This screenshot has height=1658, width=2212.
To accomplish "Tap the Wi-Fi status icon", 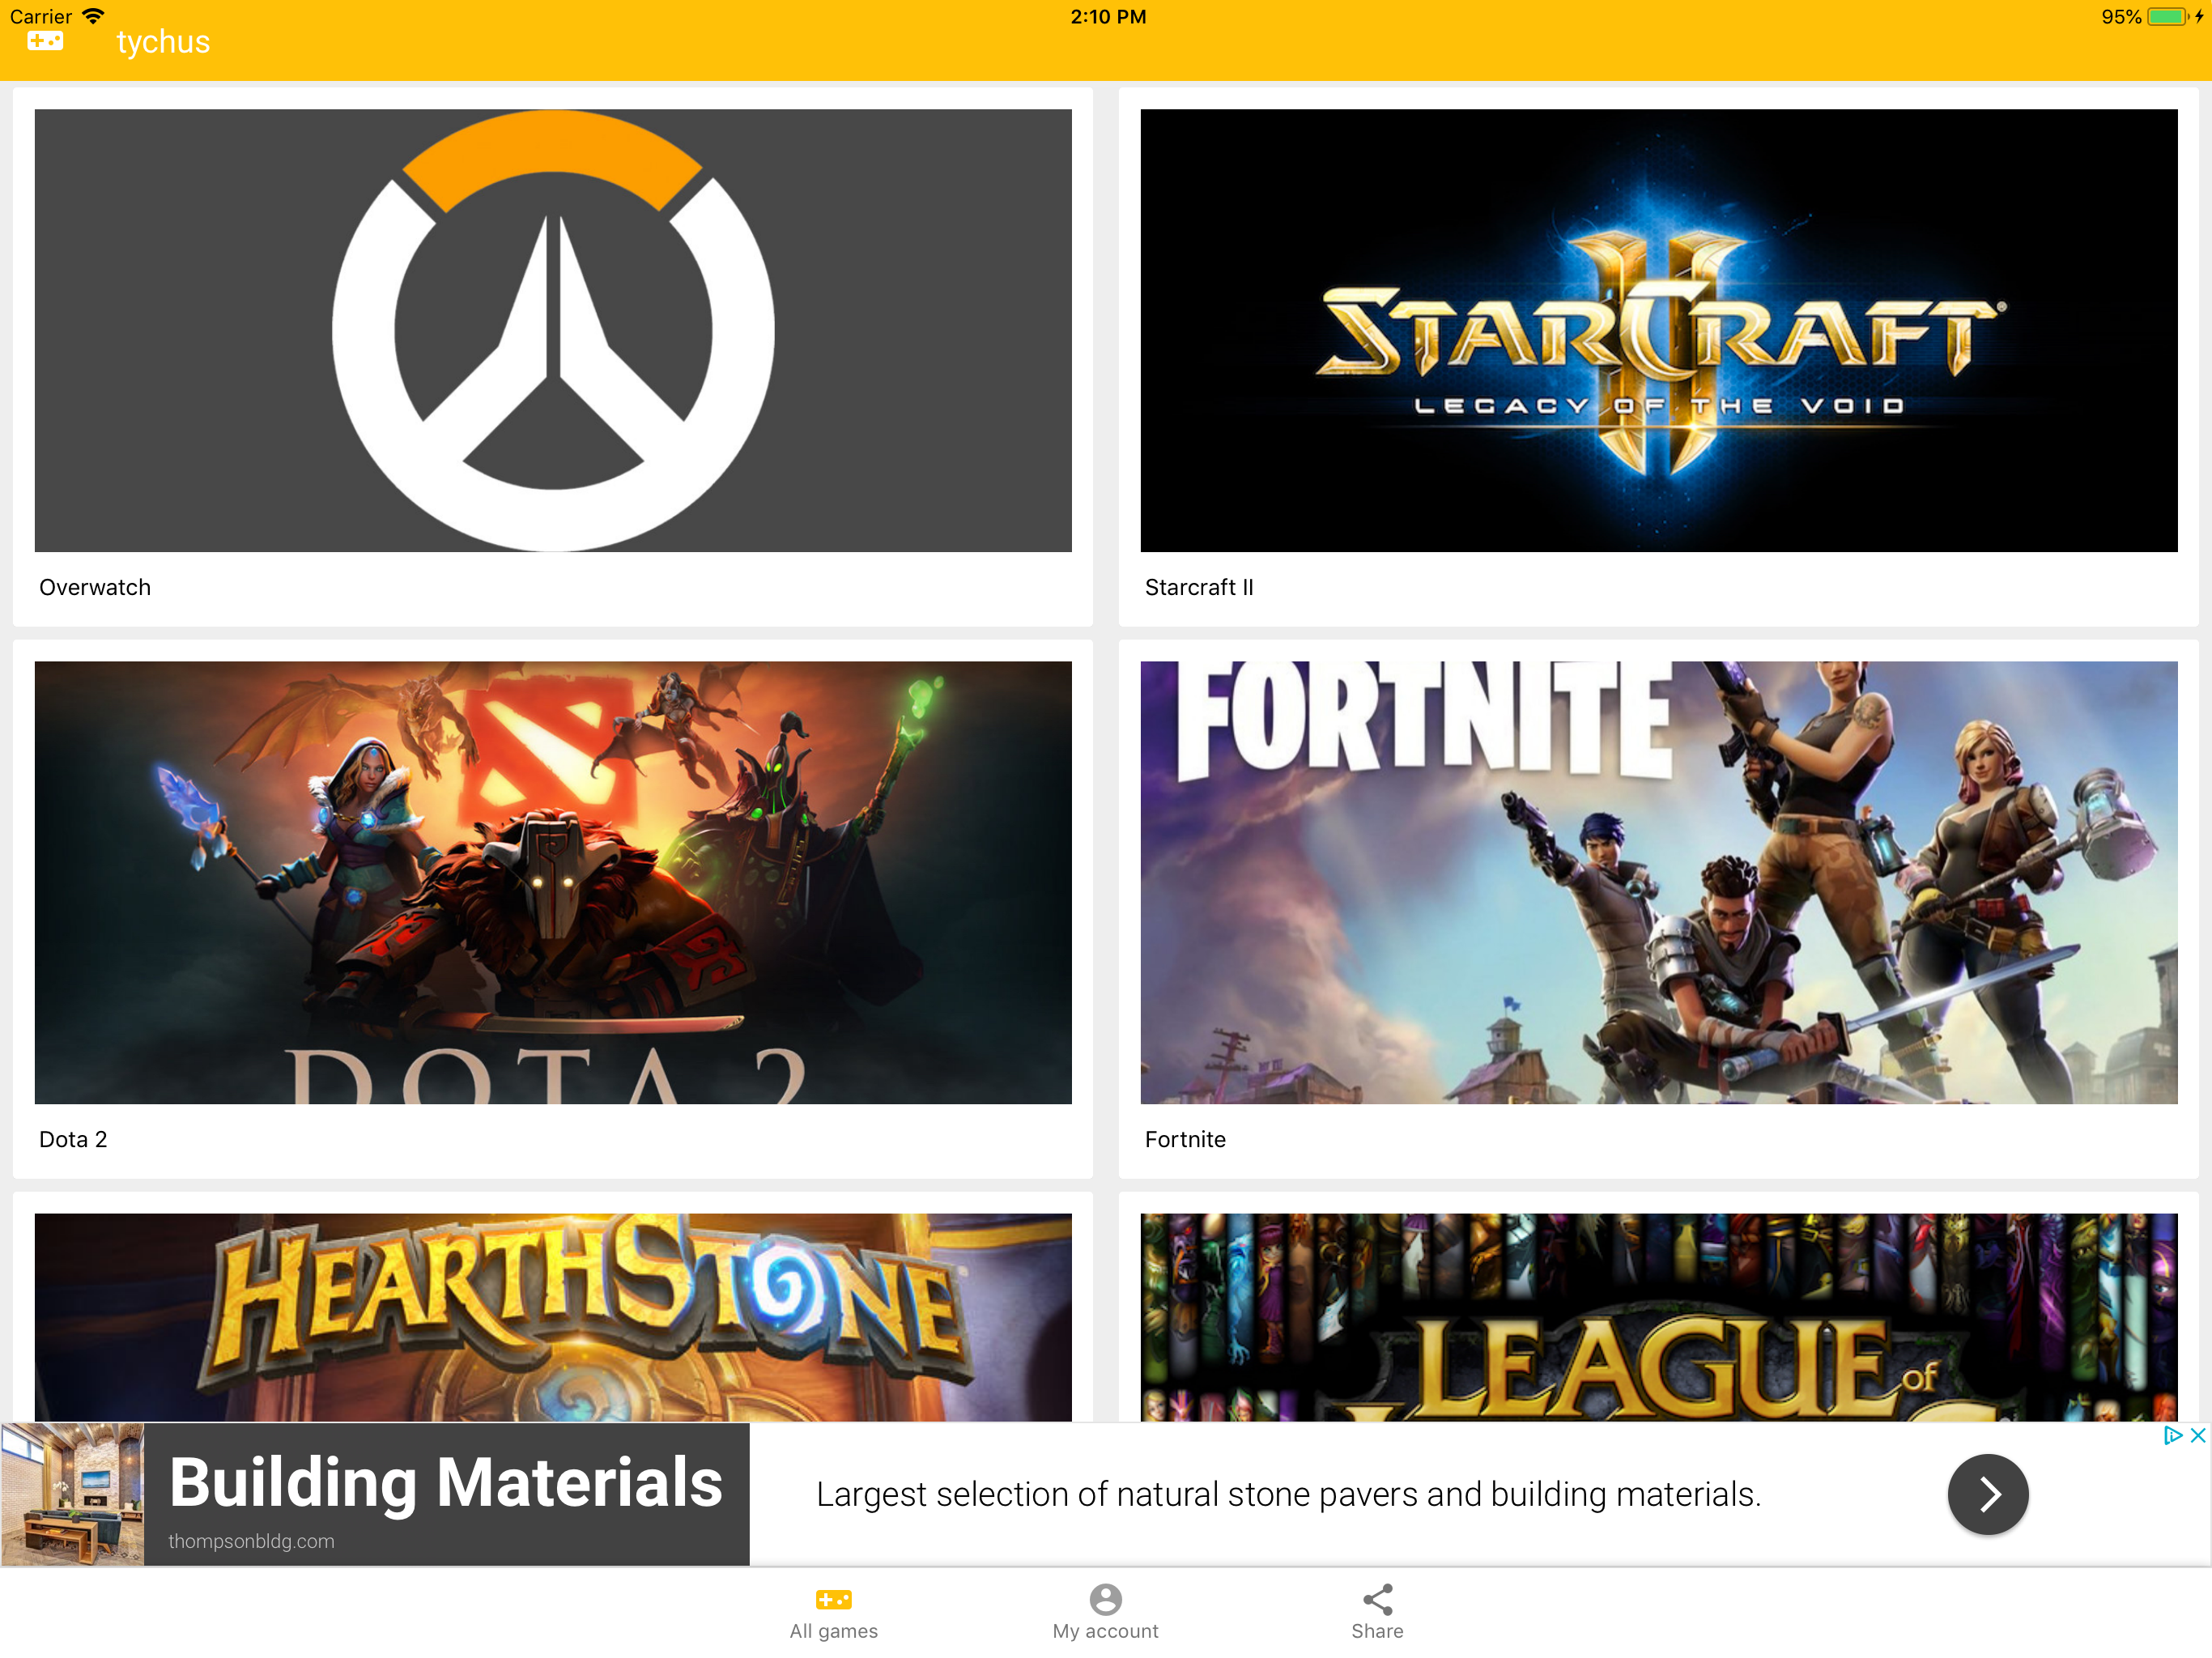I will [93, 16].
